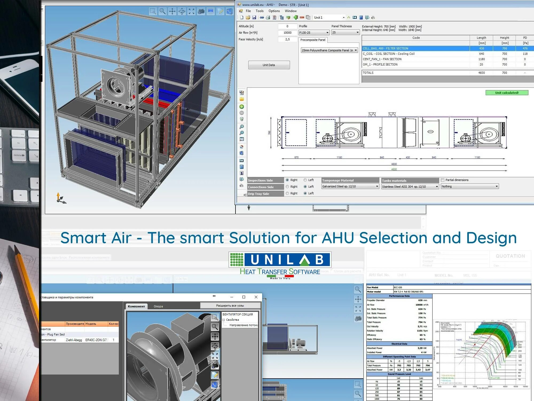Click green add section icon beside drawing
Viewport: 534px width, 401px height.
tap(242, 107)
